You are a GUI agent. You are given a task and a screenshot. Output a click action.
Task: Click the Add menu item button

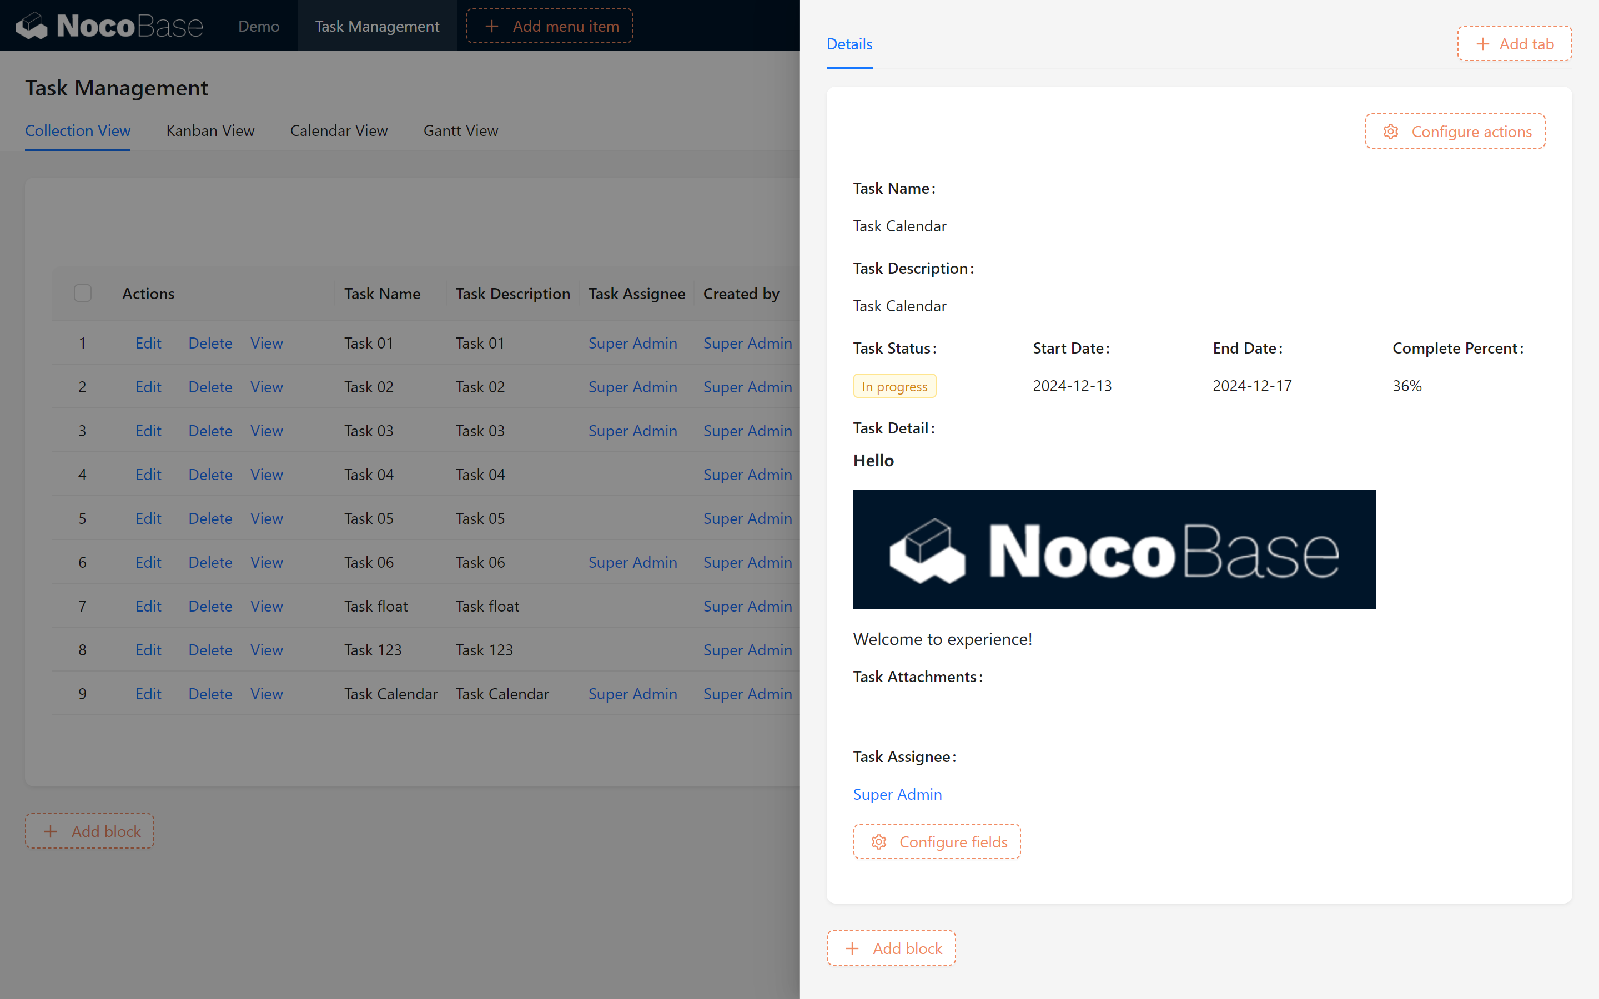(549, 27)
